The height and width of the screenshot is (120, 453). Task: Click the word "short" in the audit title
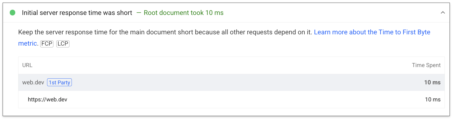(x=124, y=13)
